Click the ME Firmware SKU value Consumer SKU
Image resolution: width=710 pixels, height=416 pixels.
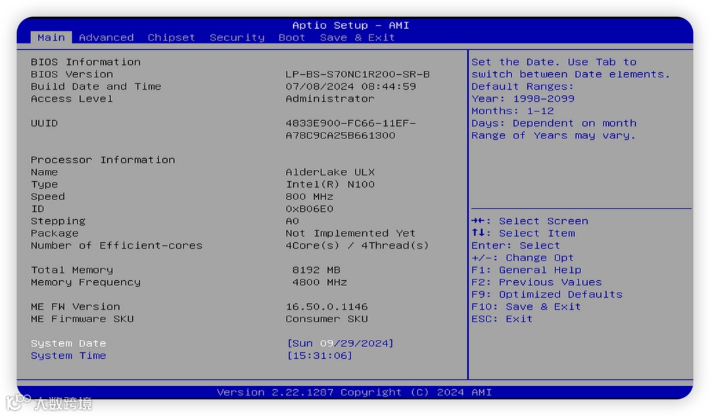click(x=327, y=319)
